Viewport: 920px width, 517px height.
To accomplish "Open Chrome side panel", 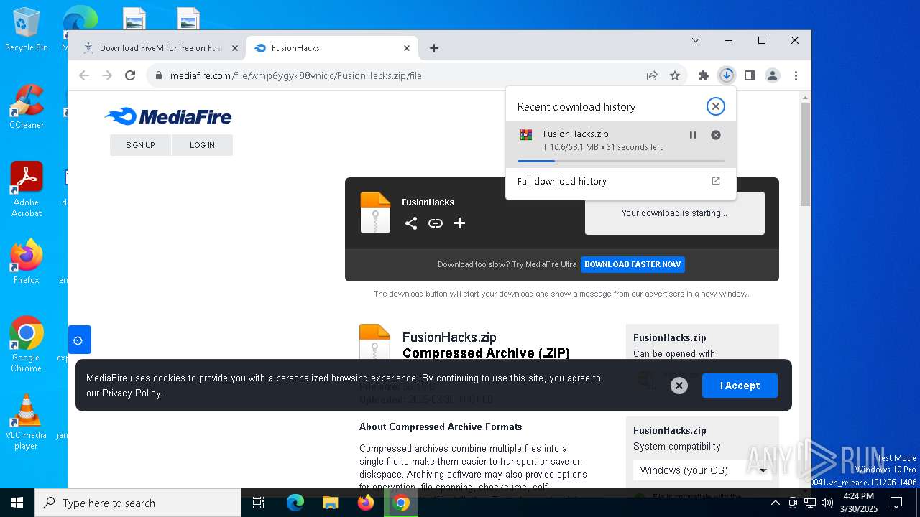I will pyautogui.click(x=750, y=75).
